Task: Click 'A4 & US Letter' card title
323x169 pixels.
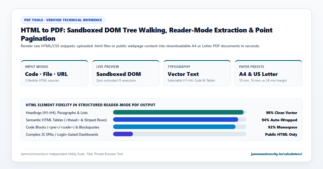Action: coord(258,74)
